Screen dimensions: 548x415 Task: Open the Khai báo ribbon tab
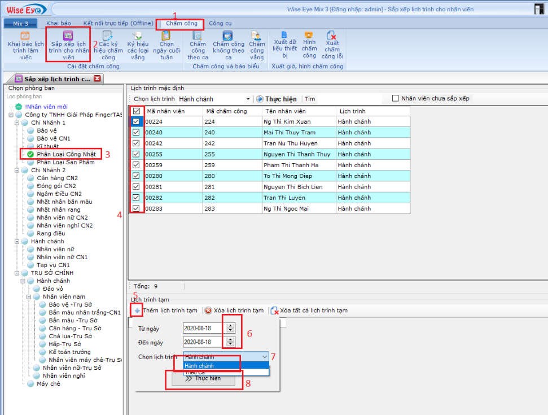click(x=58, y=23)
